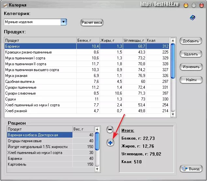
Task: Click ration list scroll down arrow
Action: (97, 169)
